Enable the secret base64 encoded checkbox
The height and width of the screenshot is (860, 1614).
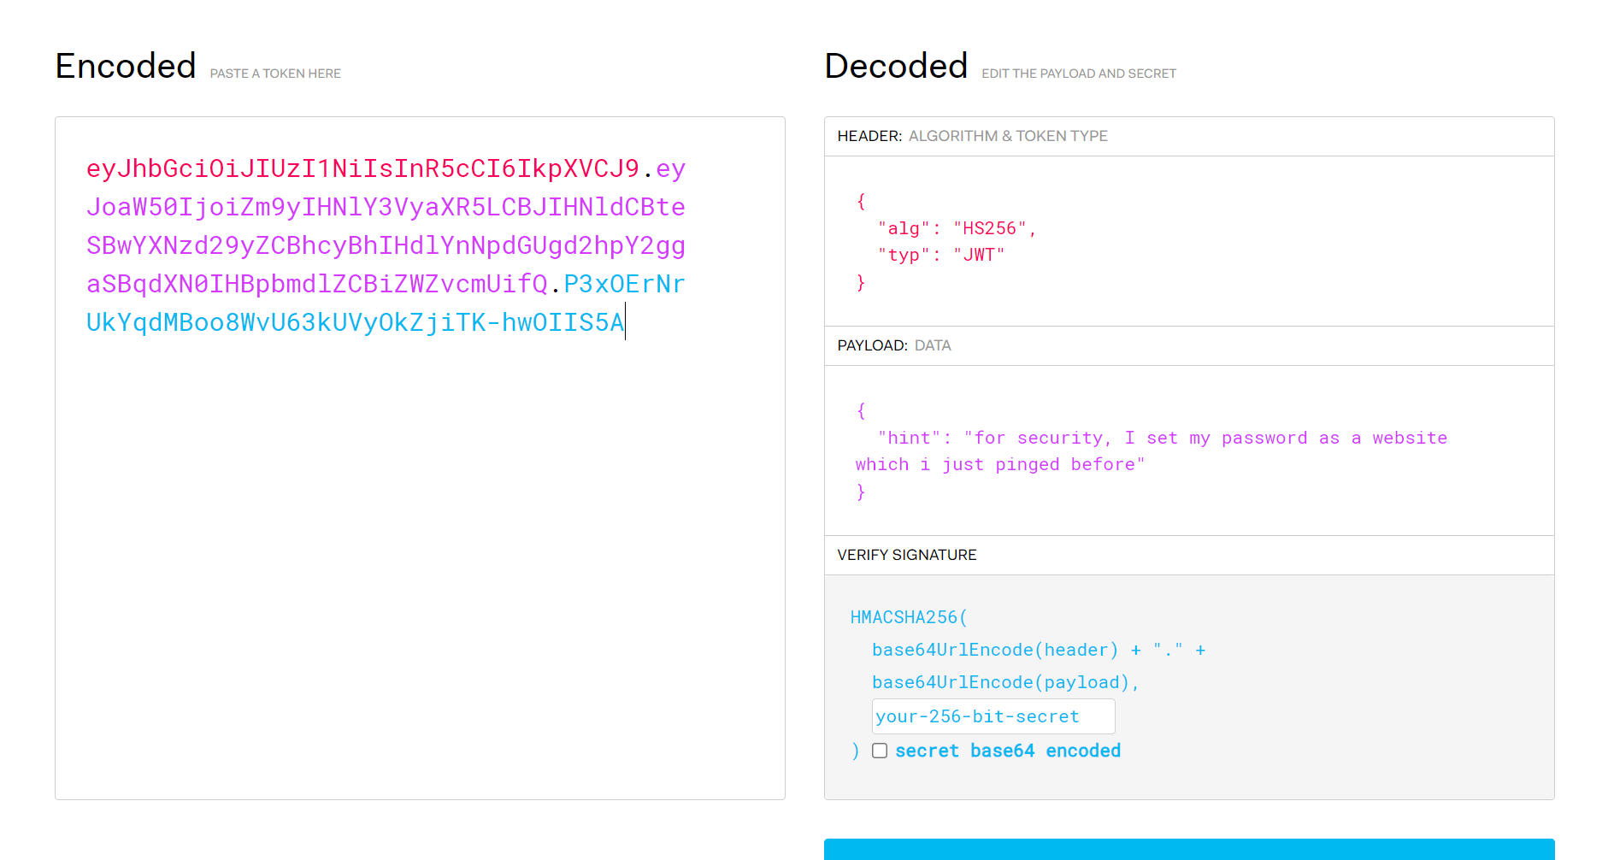[880, 751]
